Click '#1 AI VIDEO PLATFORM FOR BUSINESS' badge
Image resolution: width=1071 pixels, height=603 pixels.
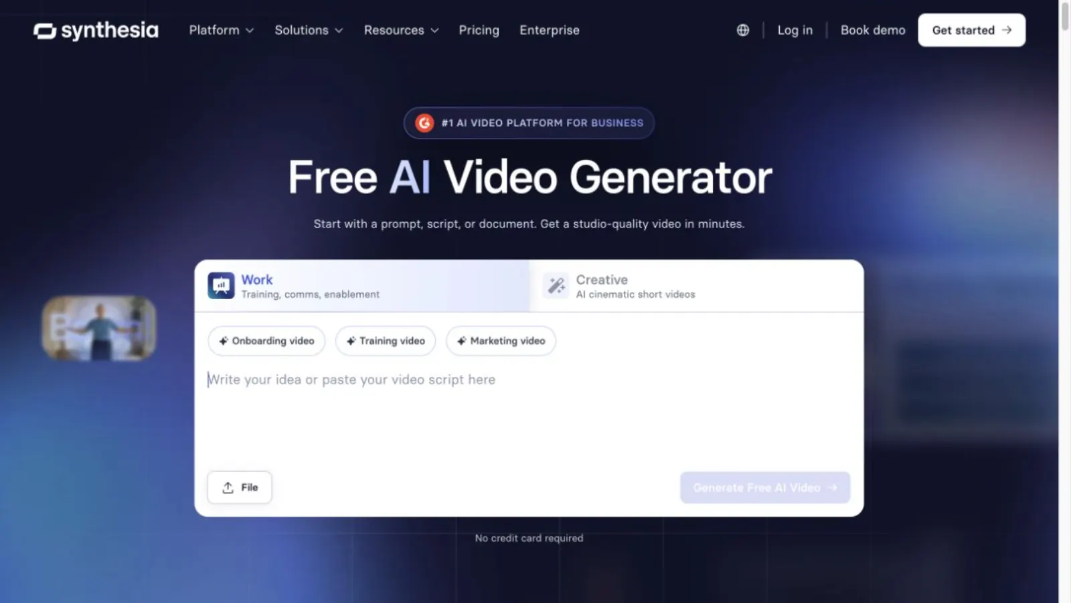coord(529,123)
